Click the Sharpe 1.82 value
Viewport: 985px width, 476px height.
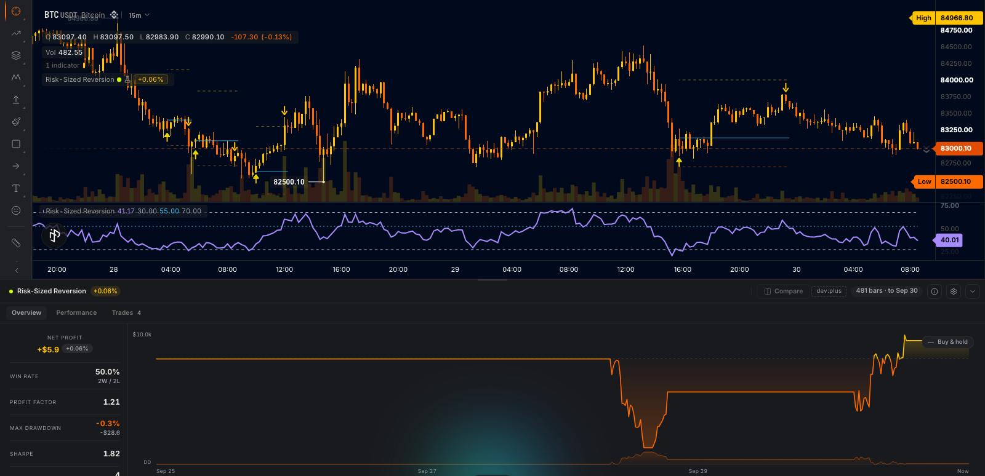coord(111,454)
